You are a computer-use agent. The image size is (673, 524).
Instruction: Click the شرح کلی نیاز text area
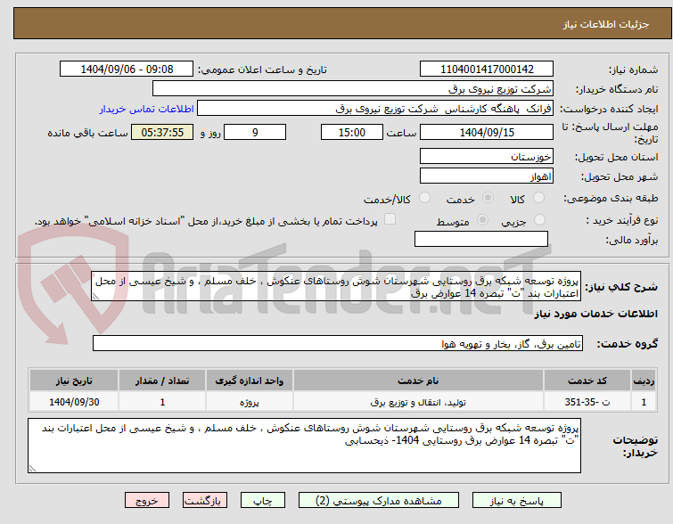pyautogui.click(x=336, y=286)
